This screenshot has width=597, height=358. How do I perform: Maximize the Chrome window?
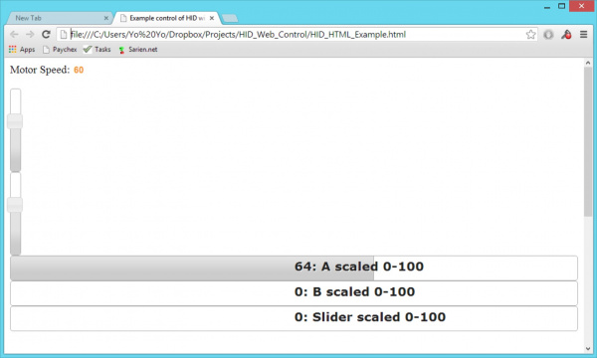click(561, 6)
